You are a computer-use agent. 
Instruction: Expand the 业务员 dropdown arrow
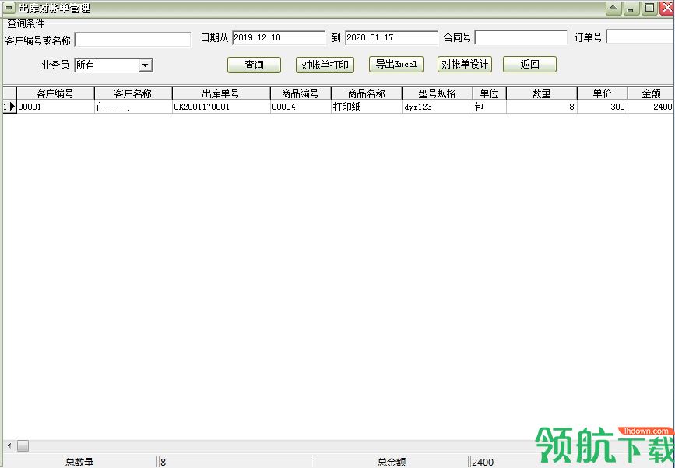pos(146,65)
